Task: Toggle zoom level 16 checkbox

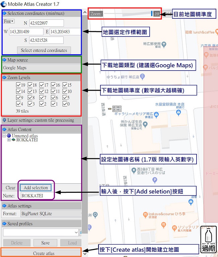Action: click(53, 85)
